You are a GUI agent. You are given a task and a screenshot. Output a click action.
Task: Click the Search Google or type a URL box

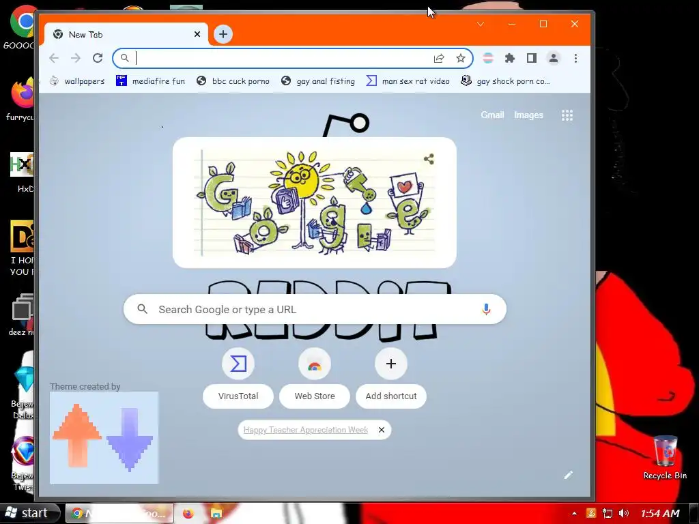pyautogui.click(x=315, y=309)
